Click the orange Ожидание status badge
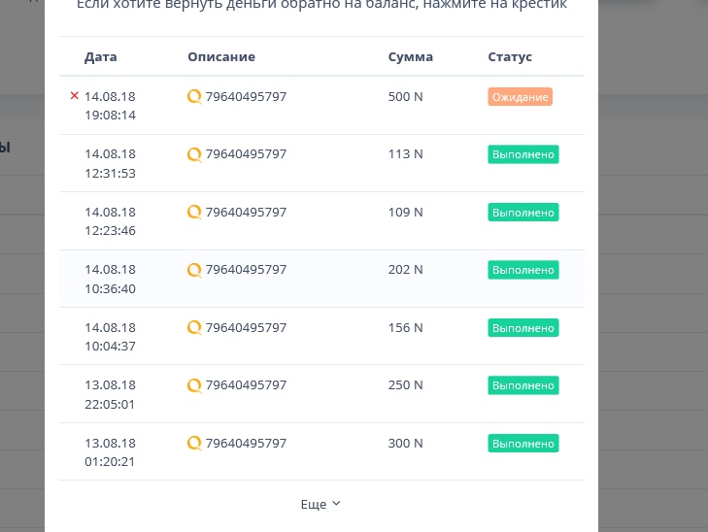708x532 pixels. [520, 97]
